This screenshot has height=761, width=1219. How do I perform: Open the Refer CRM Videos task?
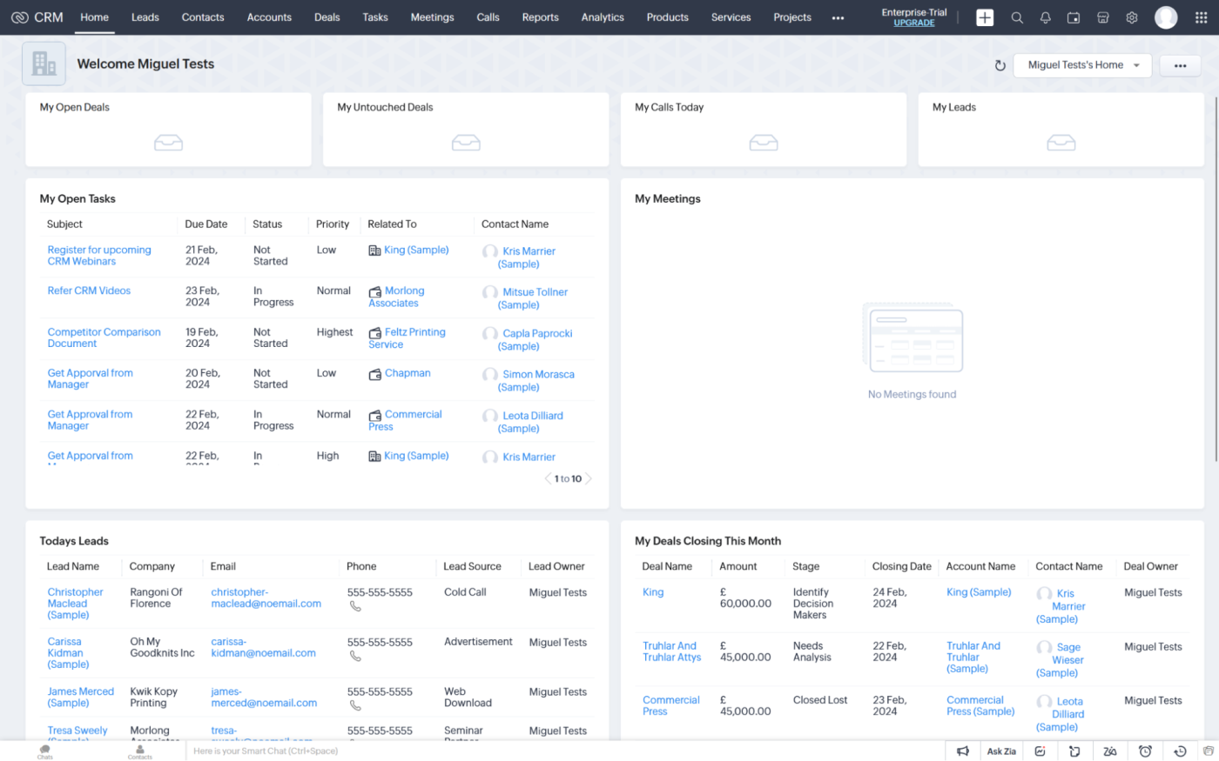89,290
